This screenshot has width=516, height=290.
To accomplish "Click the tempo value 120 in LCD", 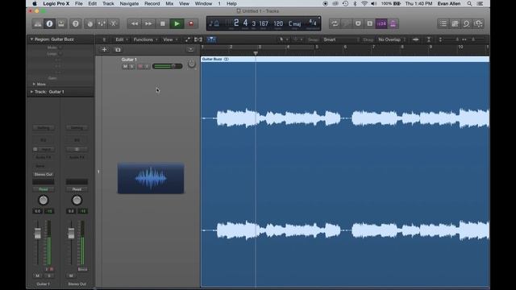I will 278,23.
